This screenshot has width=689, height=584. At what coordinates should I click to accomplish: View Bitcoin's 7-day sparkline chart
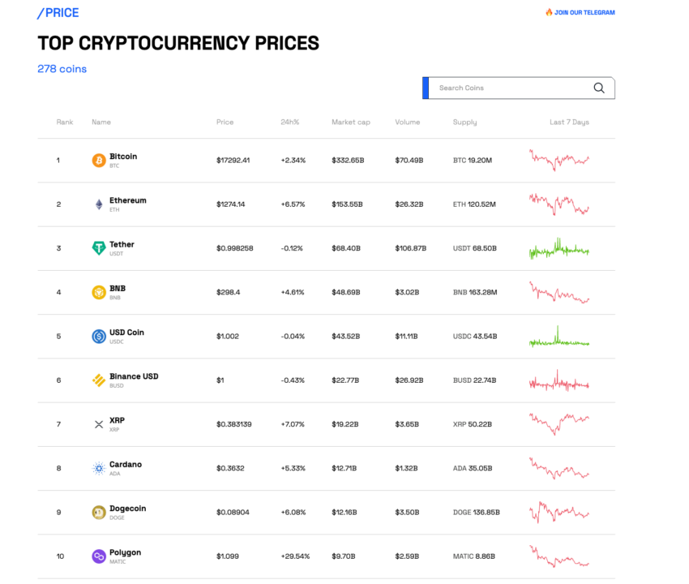pos(559,160)
